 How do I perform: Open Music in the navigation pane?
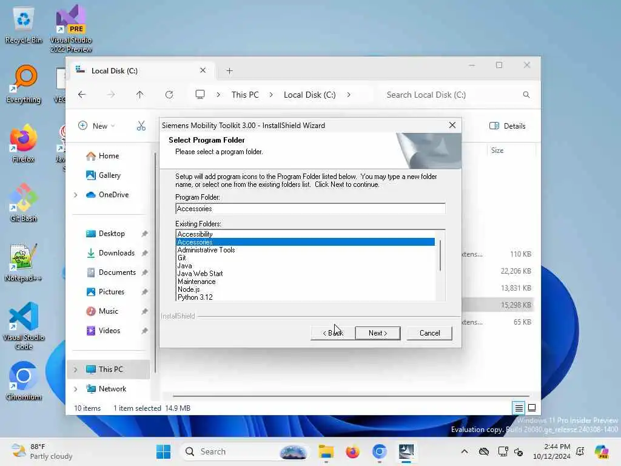tap(102, 311)
